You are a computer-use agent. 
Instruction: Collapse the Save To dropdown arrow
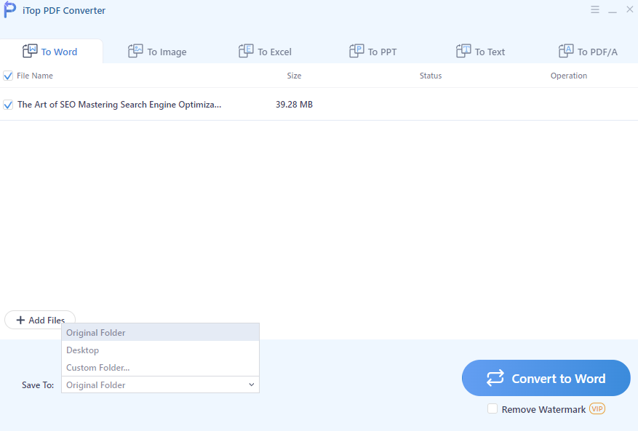tap(252, 384)
